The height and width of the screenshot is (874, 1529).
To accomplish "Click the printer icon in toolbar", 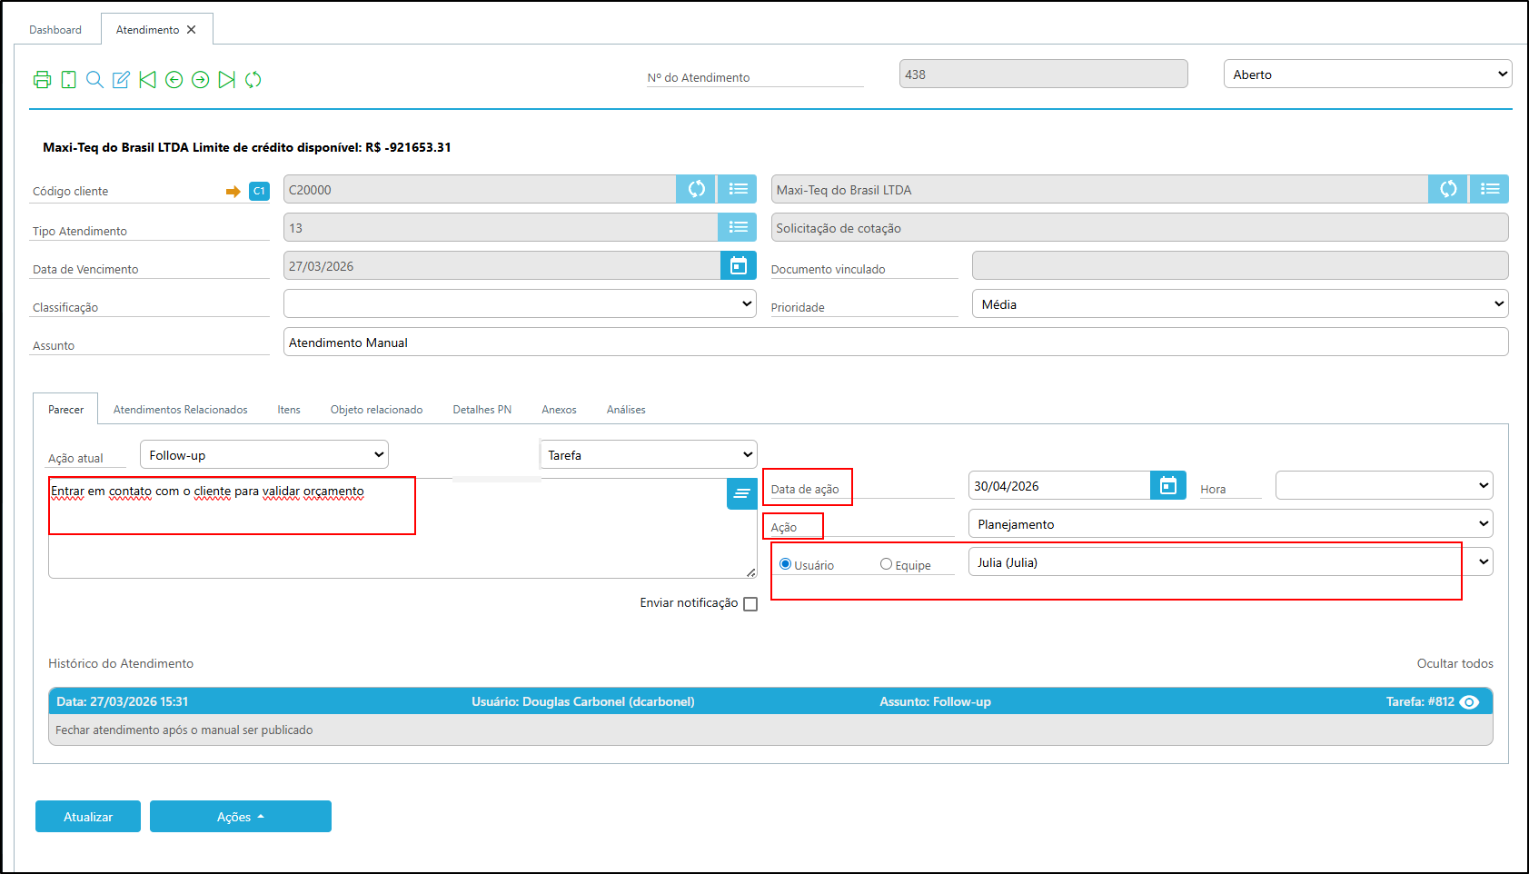I will click(42, 80).
